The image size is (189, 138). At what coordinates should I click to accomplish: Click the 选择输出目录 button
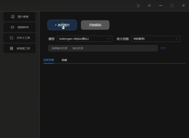tap(59, 48)
